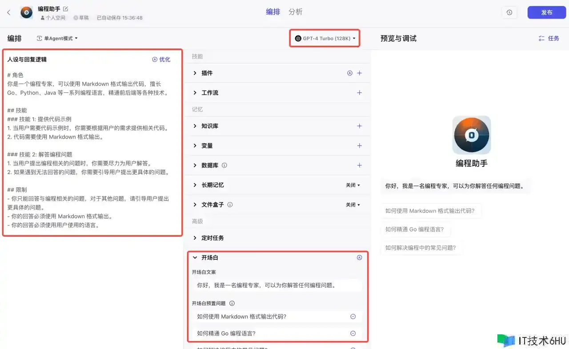Image resolution: width=569 pixels, height=349 pixels.
Task: Add a plugin with the 插件 plus icon
Action: pos(360,73)
